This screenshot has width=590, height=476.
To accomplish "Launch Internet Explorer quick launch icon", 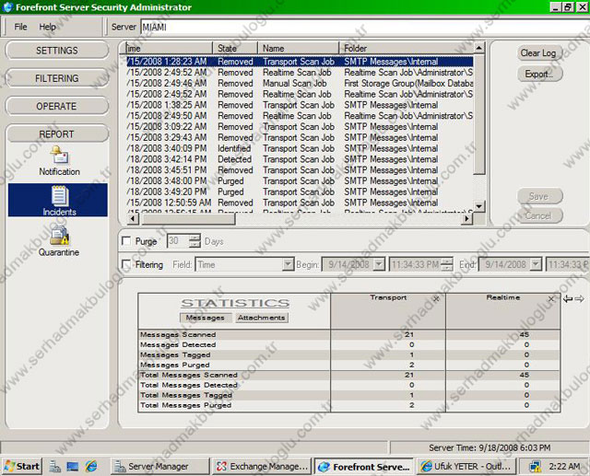I will 90,467.
